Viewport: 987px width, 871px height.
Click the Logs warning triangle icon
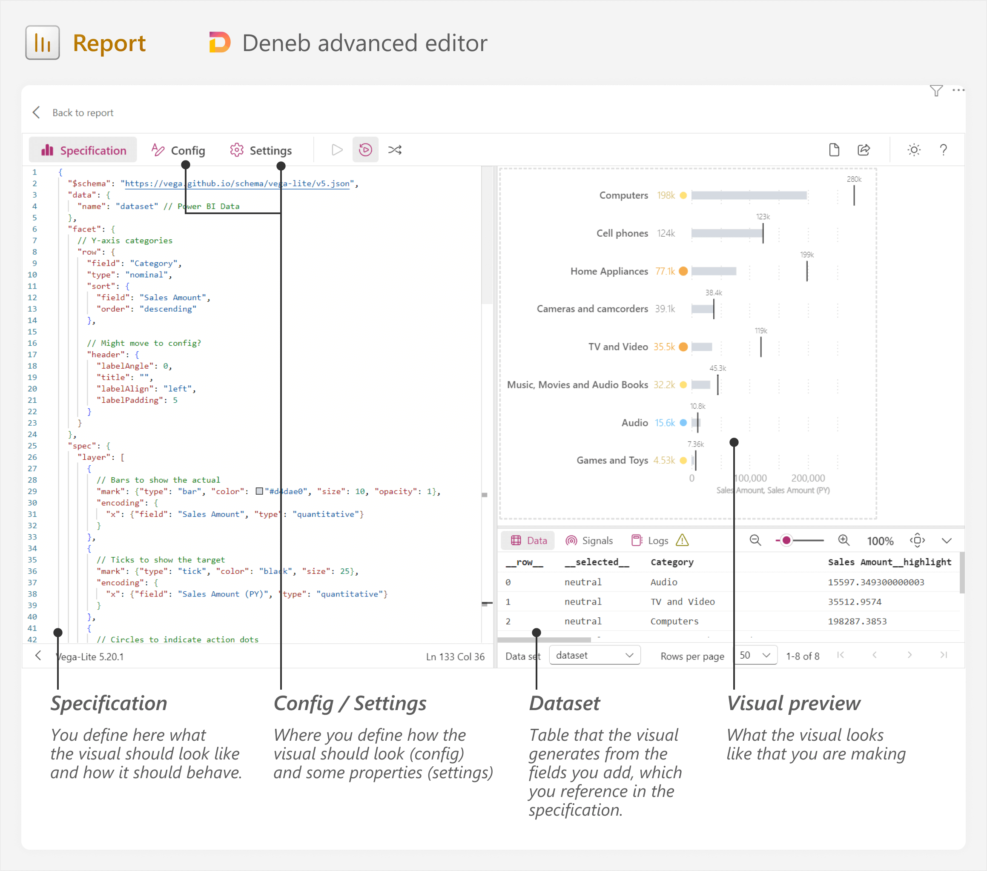pos(682,540)
